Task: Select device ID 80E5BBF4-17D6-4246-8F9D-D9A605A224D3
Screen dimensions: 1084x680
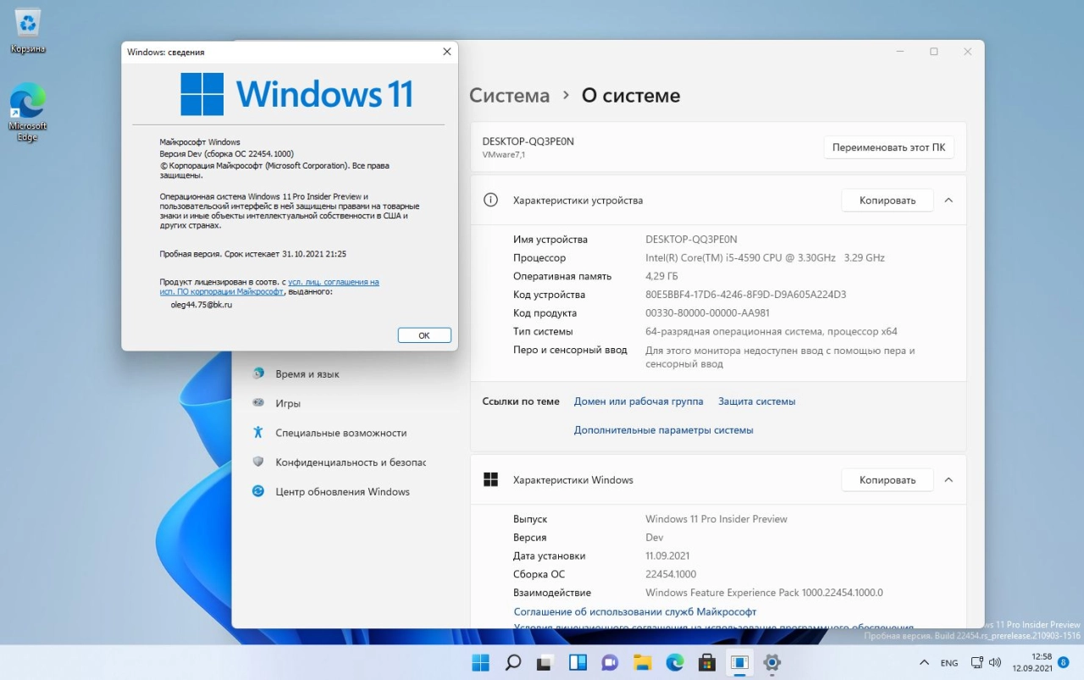Action: (745, 295)
